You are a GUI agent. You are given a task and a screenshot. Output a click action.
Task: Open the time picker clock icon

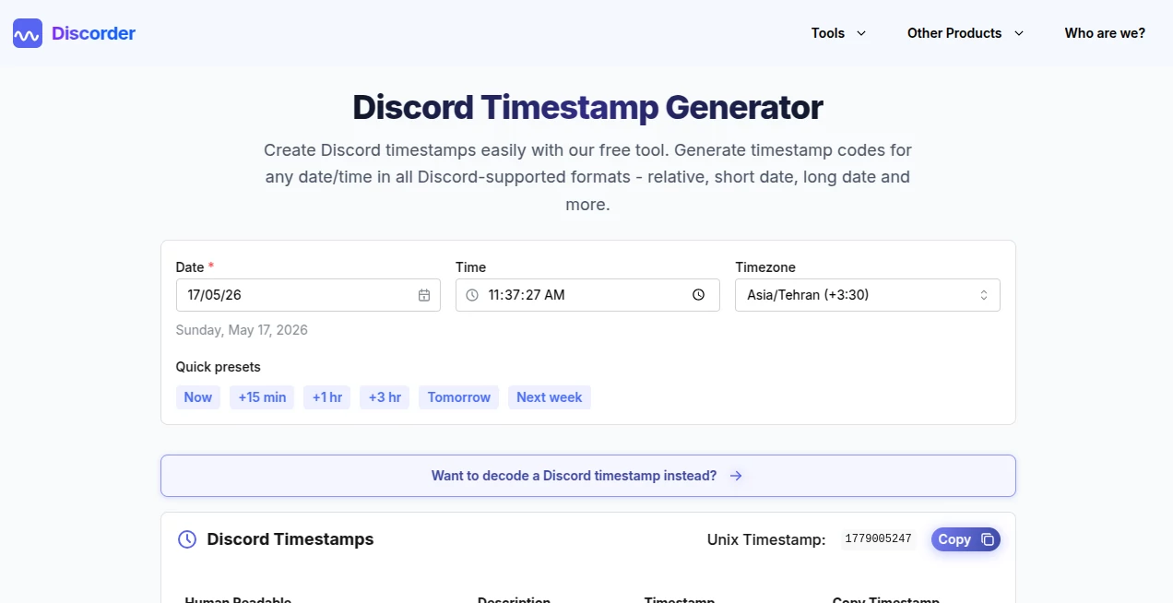[x=698, y=295]
